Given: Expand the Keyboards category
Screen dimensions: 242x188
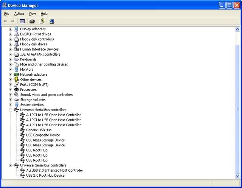Looking at the screenshot, I should pyautogui.click(x=11, y=59).
